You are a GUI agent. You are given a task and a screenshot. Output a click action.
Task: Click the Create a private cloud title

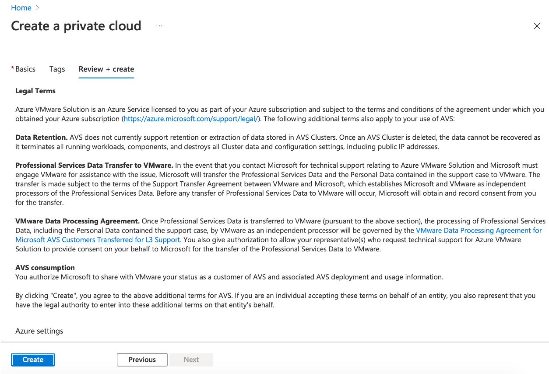coord(76,26)
